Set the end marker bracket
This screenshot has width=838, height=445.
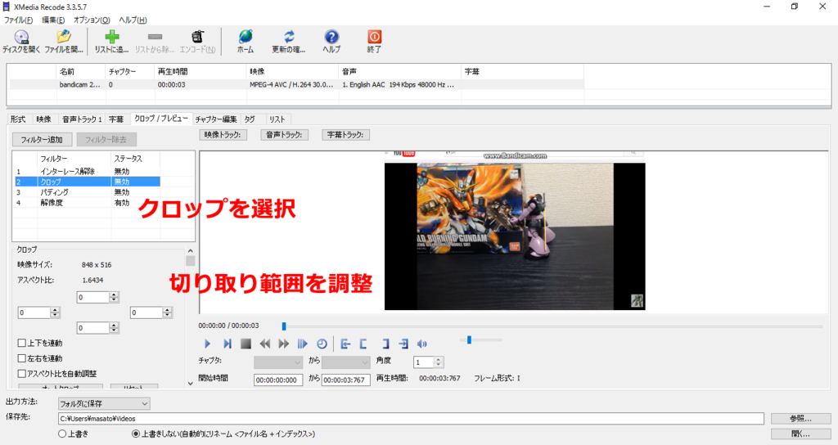pyautogui.click(x=385, y=344)
